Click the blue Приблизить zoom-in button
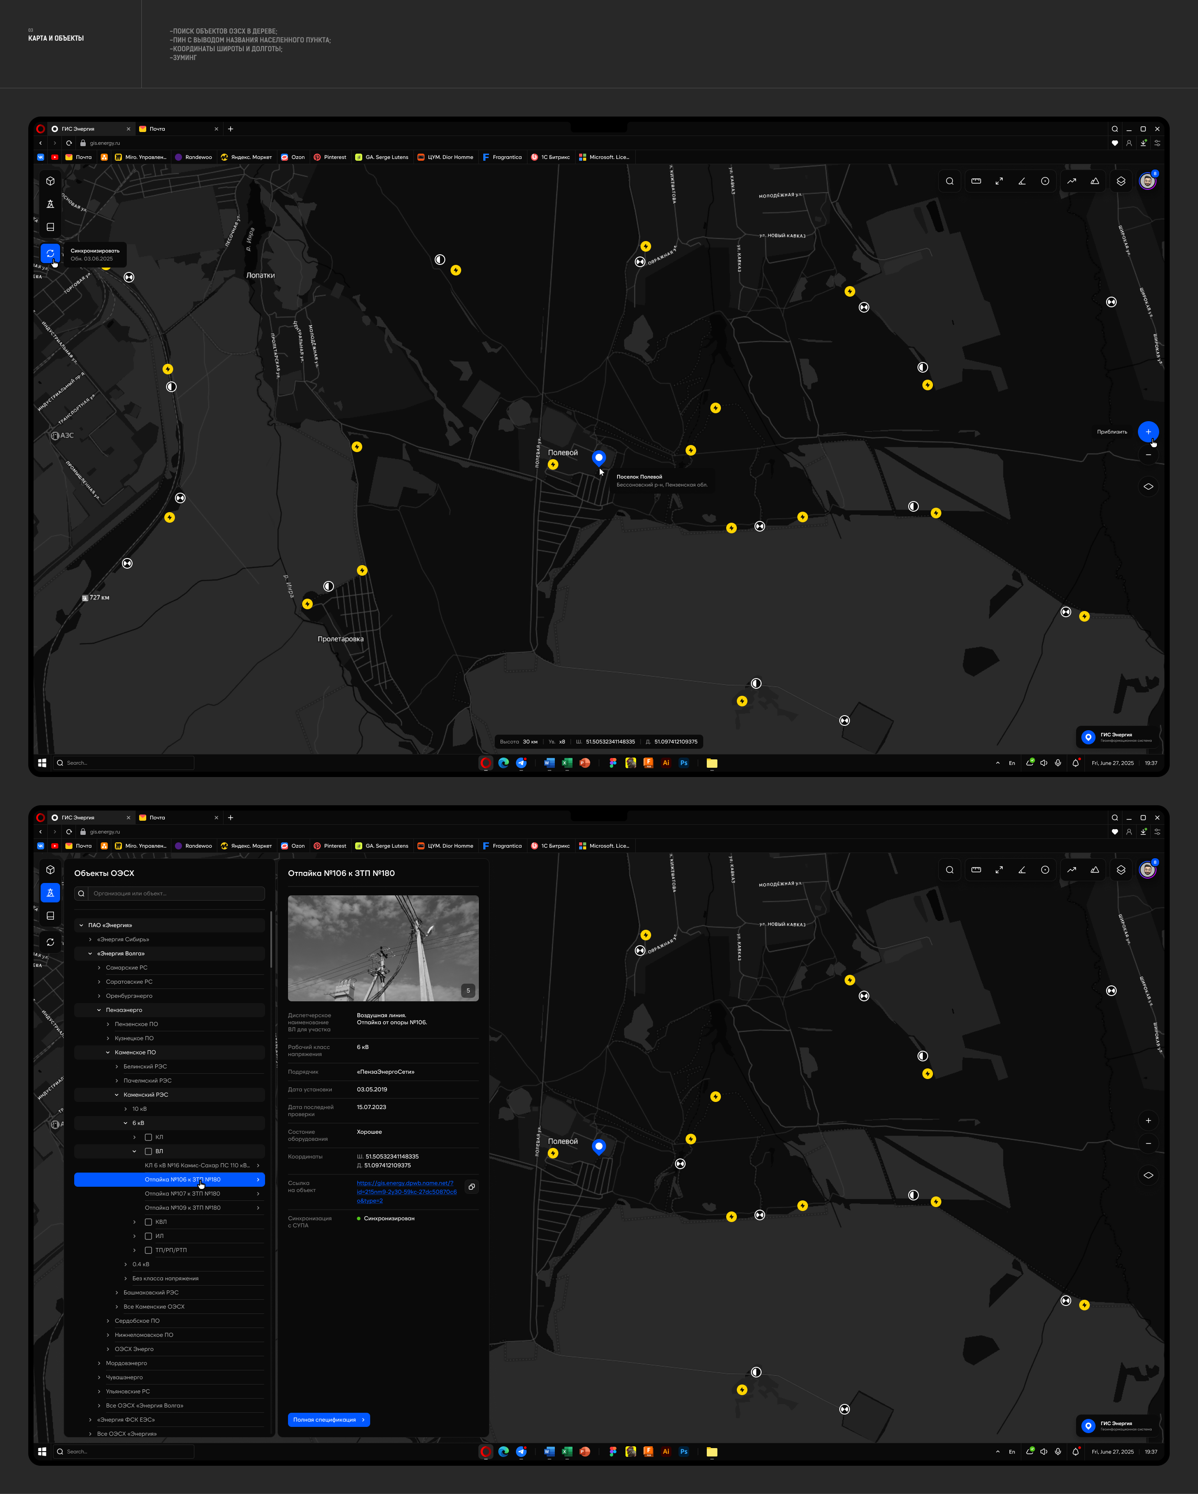 pyautogui.click(x=1148, y=432)
